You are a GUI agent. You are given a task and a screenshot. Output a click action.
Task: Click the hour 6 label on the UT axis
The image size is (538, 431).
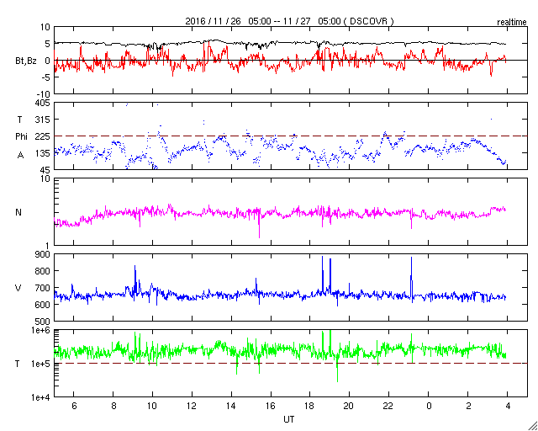click(x=74, y=406)
